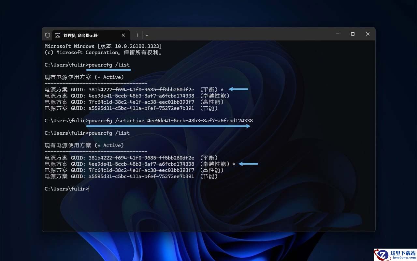Close the 管理员: 命令提示符 tab
Screen dimensions: 417x261
click(x=123, y=35)
